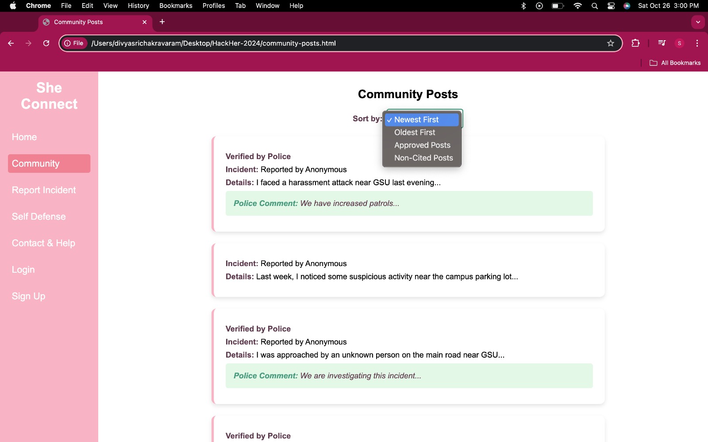The image size is (708, 442).
Task: Open Spotlight search
Action: 595,6
